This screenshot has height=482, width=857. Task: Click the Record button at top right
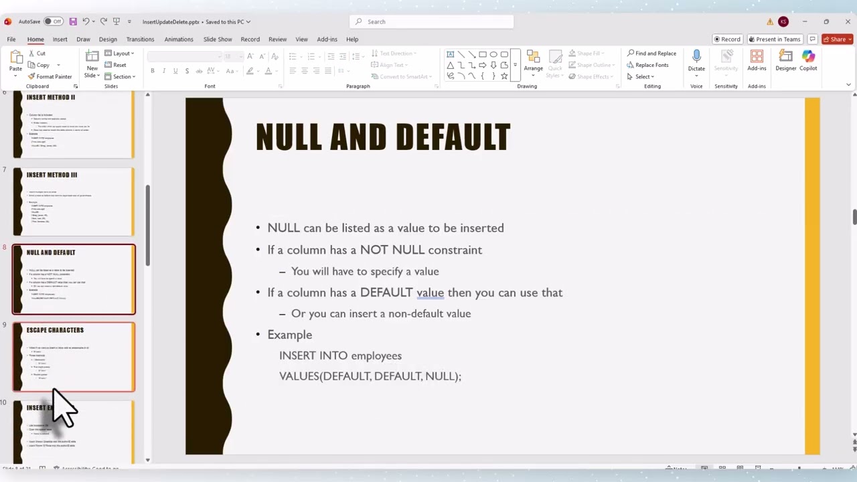coord(727,39)
